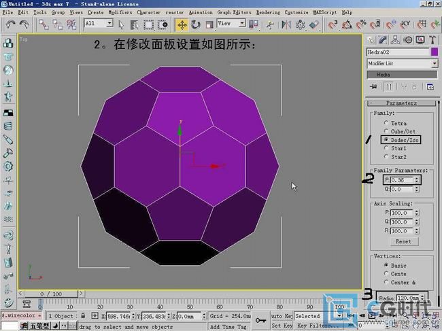
Task: Choose the Select Object arrow tool
Action: coord(121,24)
